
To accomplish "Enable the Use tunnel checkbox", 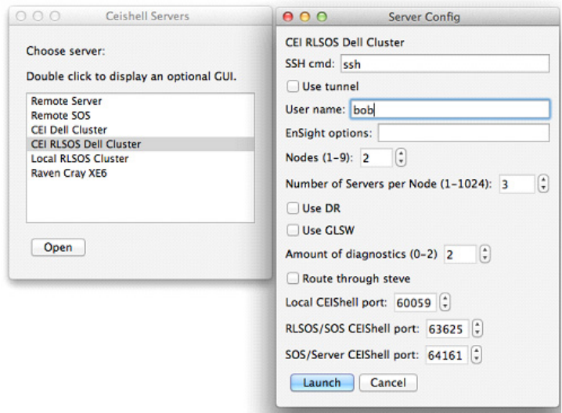I will (x=293, y=86).
